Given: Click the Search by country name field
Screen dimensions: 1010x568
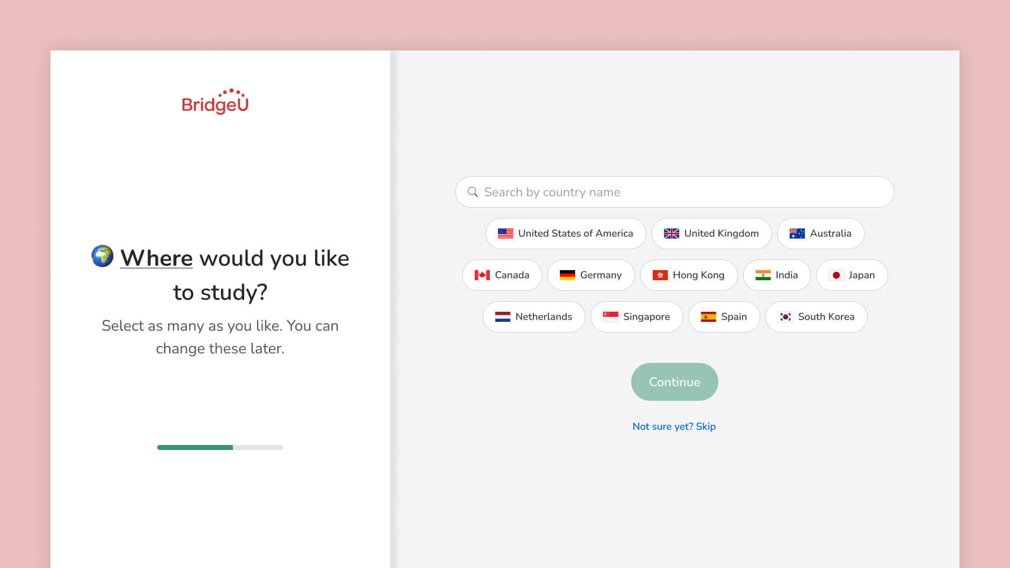Looking at the screenshot, I should 674,192.
